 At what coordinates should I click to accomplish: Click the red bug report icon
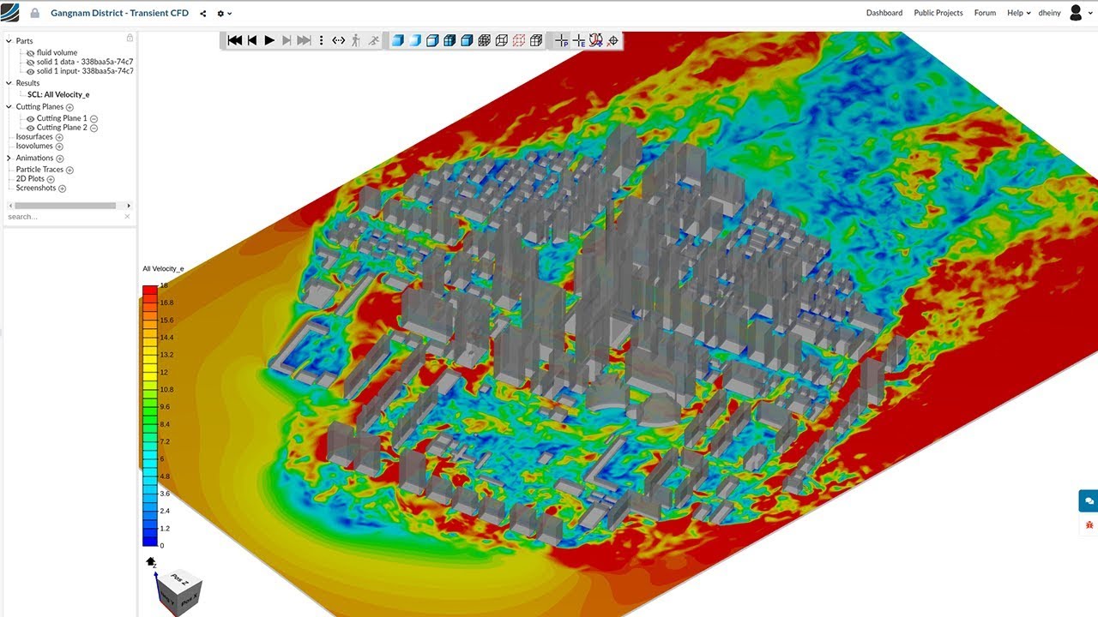tap(1089, 524)
